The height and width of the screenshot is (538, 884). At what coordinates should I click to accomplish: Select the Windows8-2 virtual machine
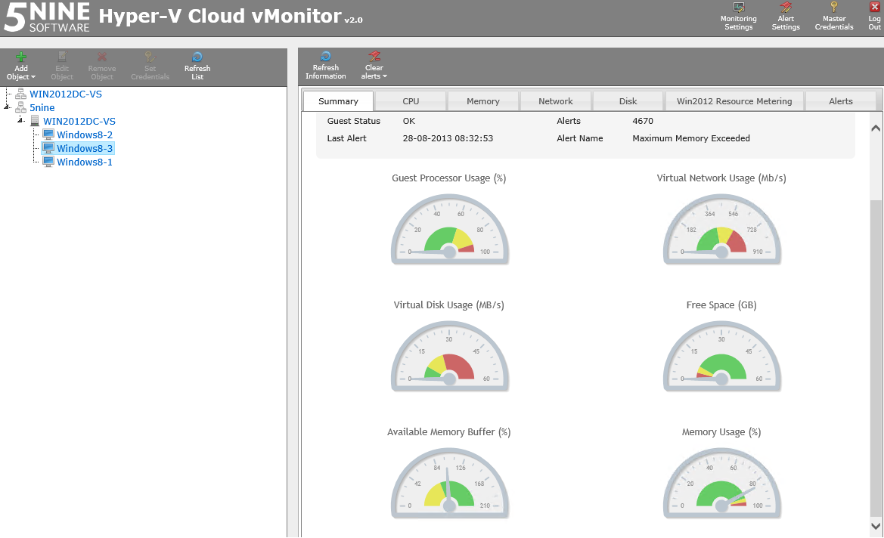(85, 134)
